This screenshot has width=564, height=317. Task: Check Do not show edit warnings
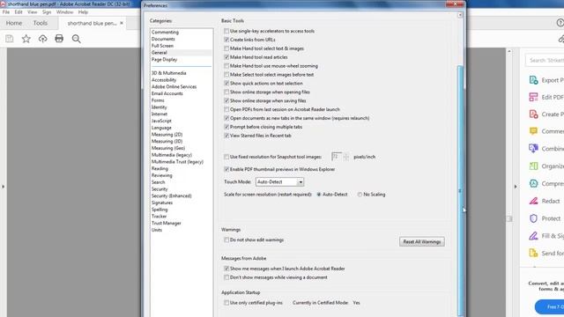coord(226,240)
